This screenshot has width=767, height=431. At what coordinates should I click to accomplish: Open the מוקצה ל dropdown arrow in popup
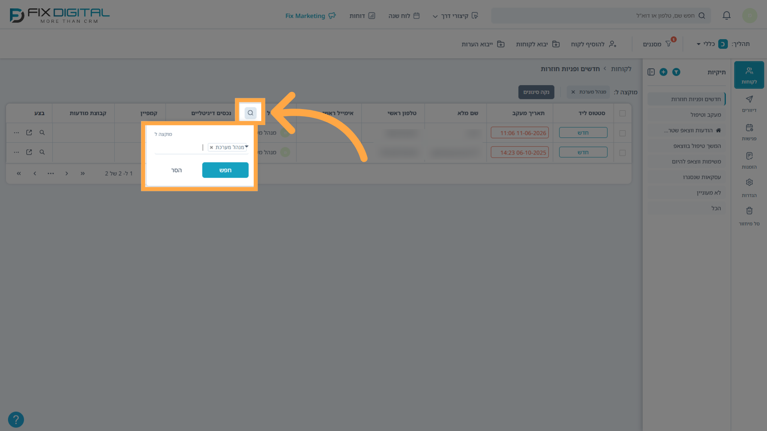(x=246, y=147)
